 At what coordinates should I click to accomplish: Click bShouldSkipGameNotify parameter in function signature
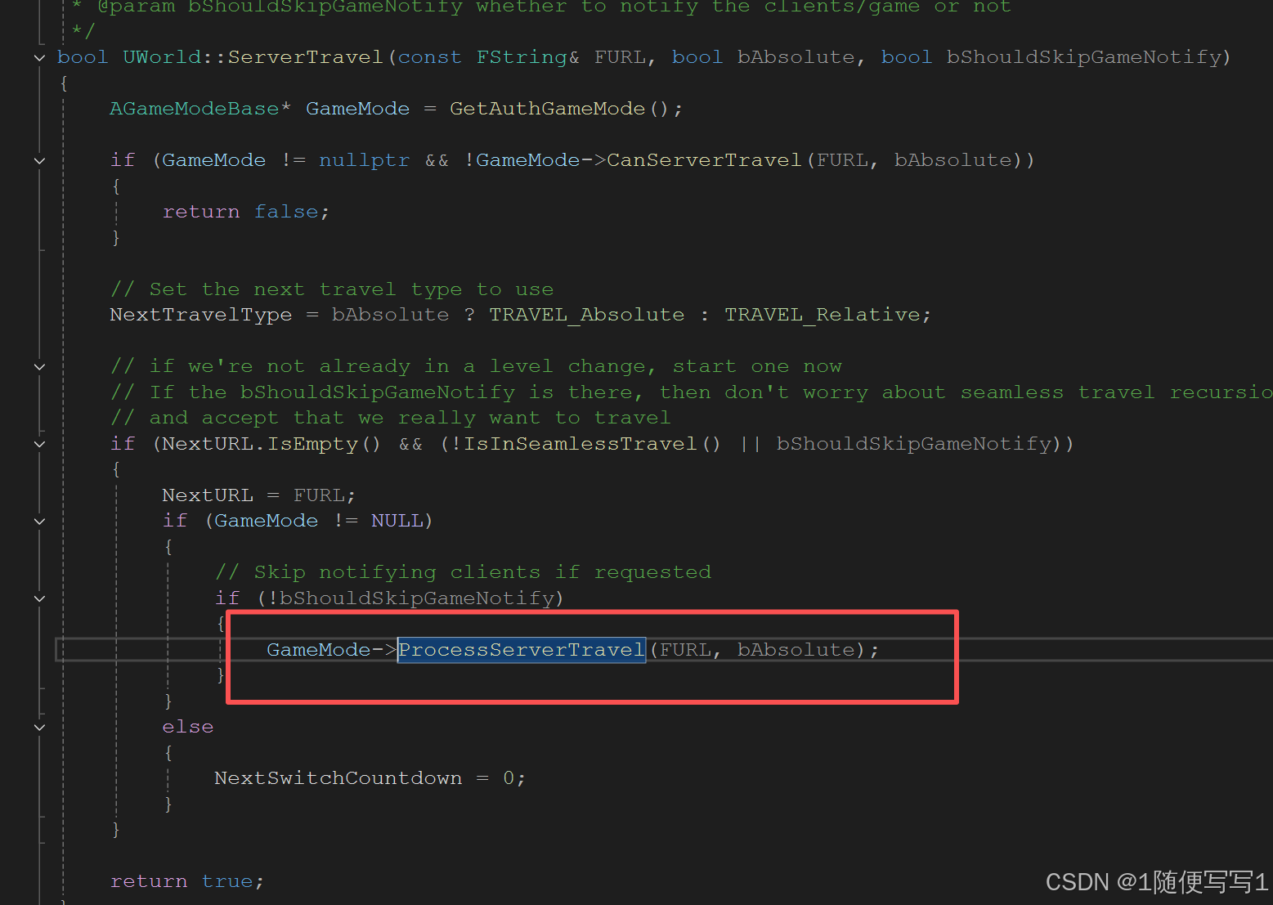coord(1083,57)
